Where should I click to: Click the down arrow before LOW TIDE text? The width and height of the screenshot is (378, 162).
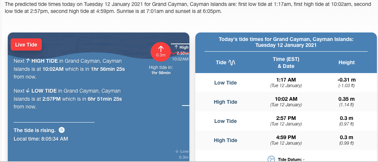(28, 91)
